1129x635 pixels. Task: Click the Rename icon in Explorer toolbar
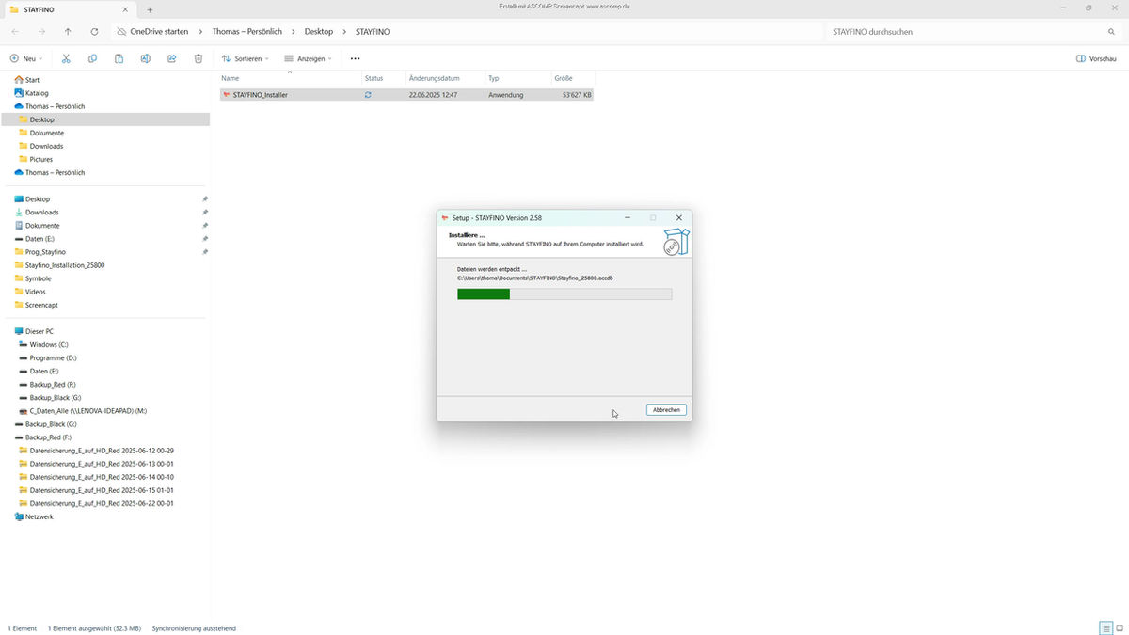pyautogui.click(x=145, y=58)
